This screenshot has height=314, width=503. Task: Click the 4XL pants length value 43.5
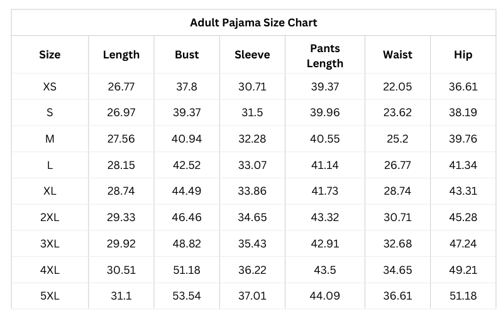tap(325, 270)
